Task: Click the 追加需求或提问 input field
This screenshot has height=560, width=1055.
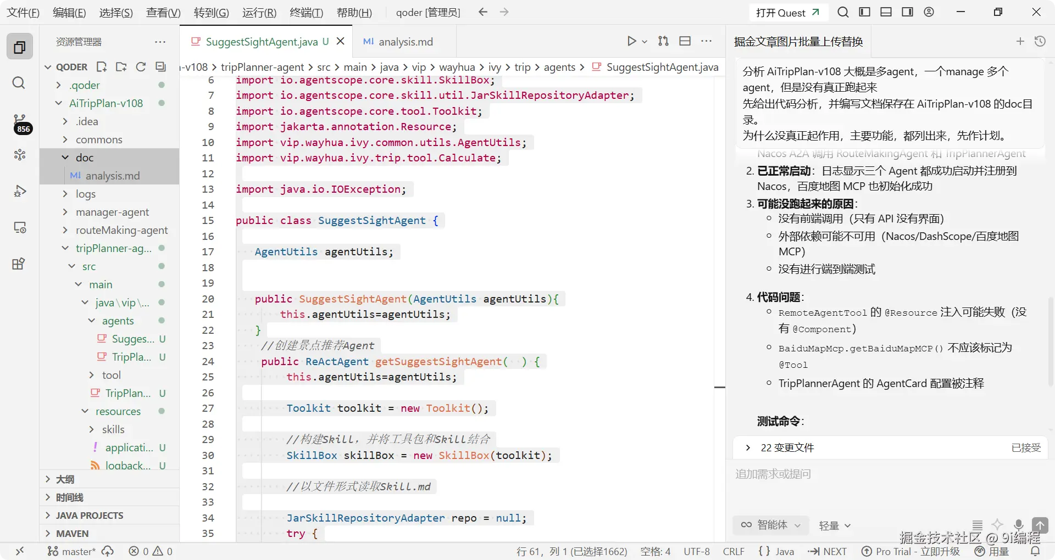Action: 890,474
